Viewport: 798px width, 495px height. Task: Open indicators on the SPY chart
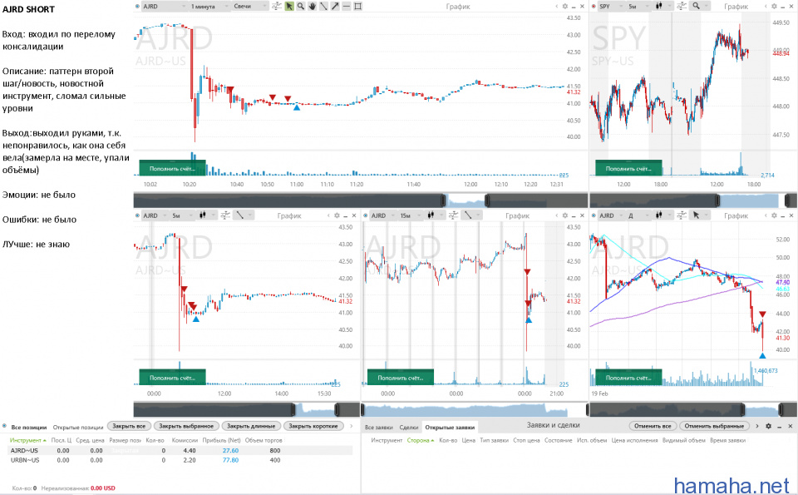(x=682, y=6)
